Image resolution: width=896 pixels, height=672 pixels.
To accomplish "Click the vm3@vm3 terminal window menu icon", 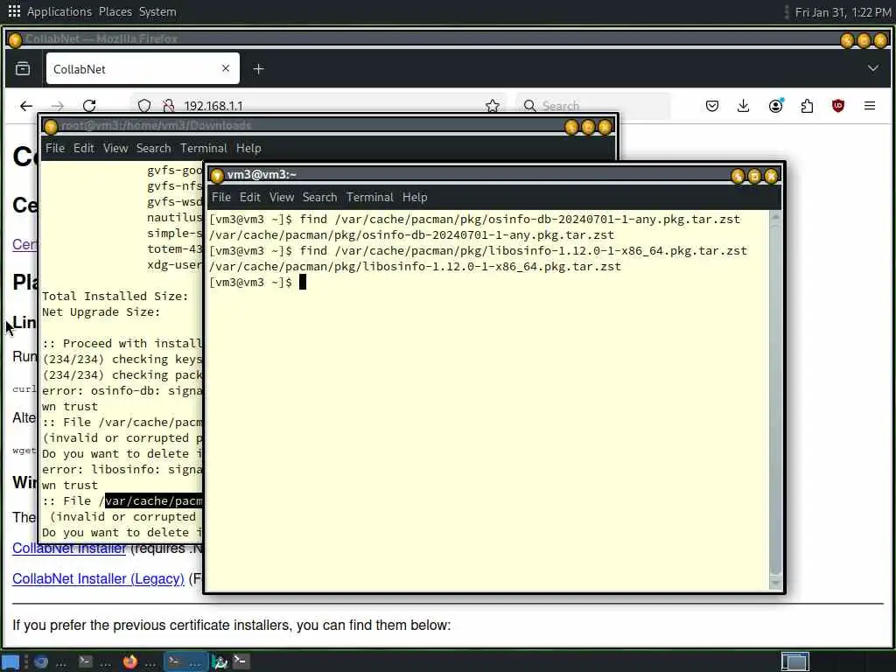I will click(x=217, y=175).
